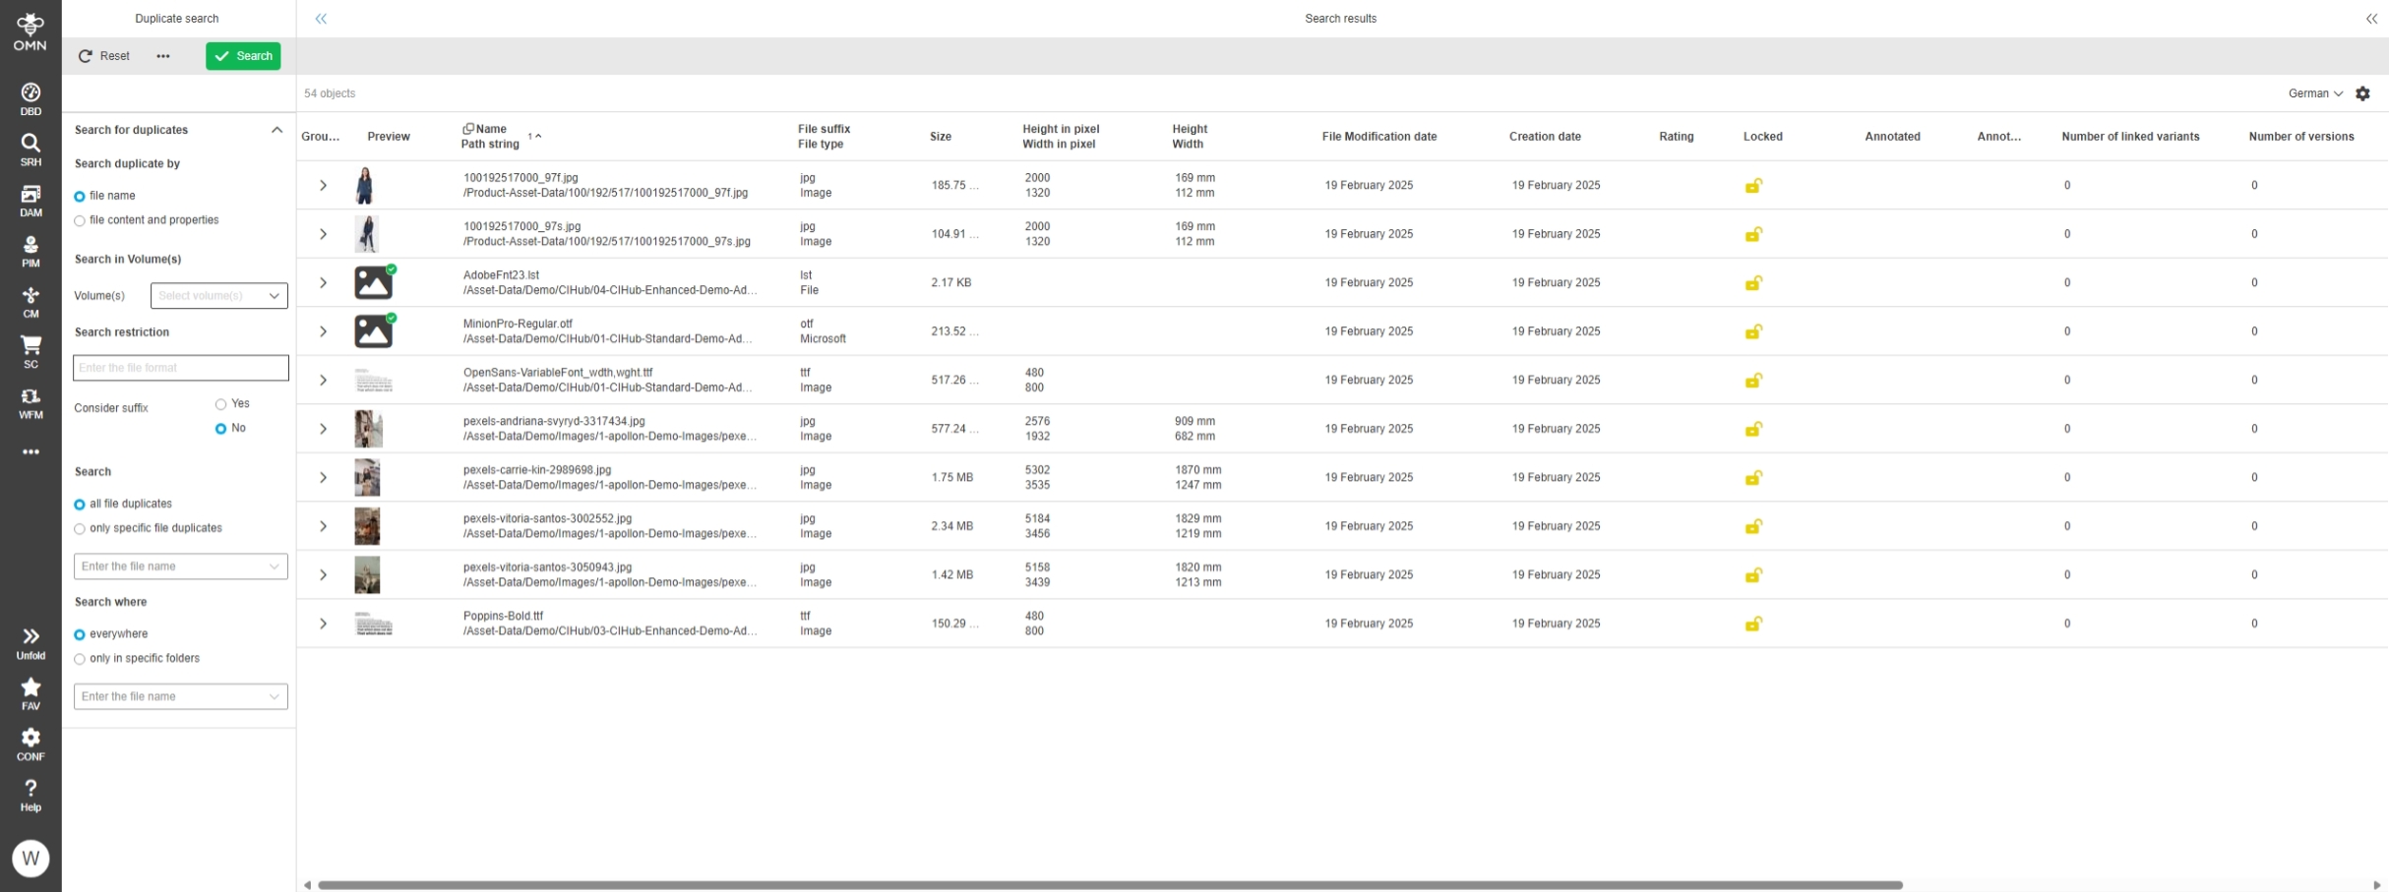Open the DBD dashboard module

pos(31,99)
